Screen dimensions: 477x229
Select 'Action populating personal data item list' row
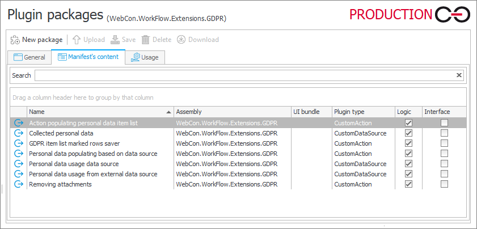point(238,123)
